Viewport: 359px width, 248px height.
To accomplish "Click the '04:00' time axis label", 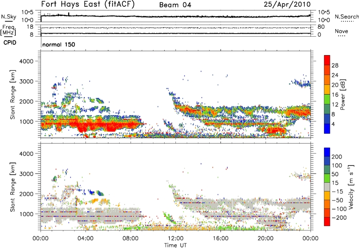I will pyautogui.click(x=85, y=239).
